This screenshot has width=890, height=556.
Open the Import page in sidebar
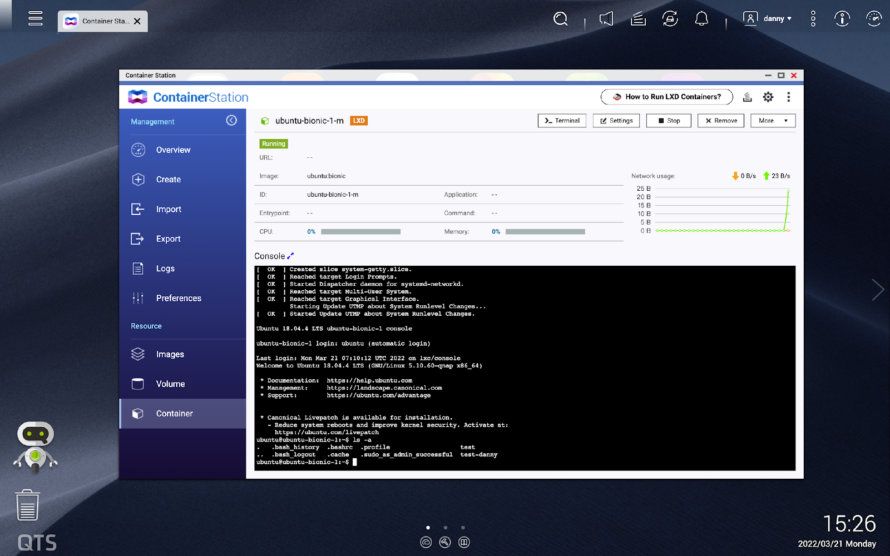(182, 209)
